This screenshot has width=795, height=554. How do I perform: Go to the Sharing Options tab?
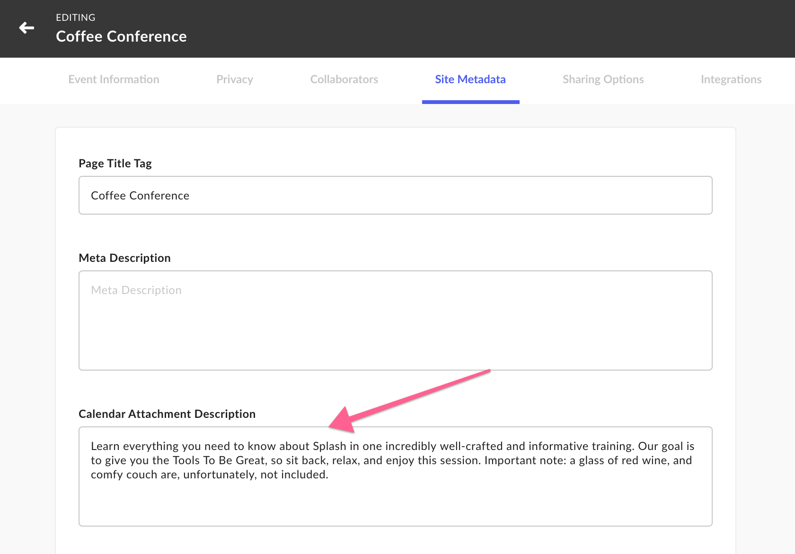(603, 79)
